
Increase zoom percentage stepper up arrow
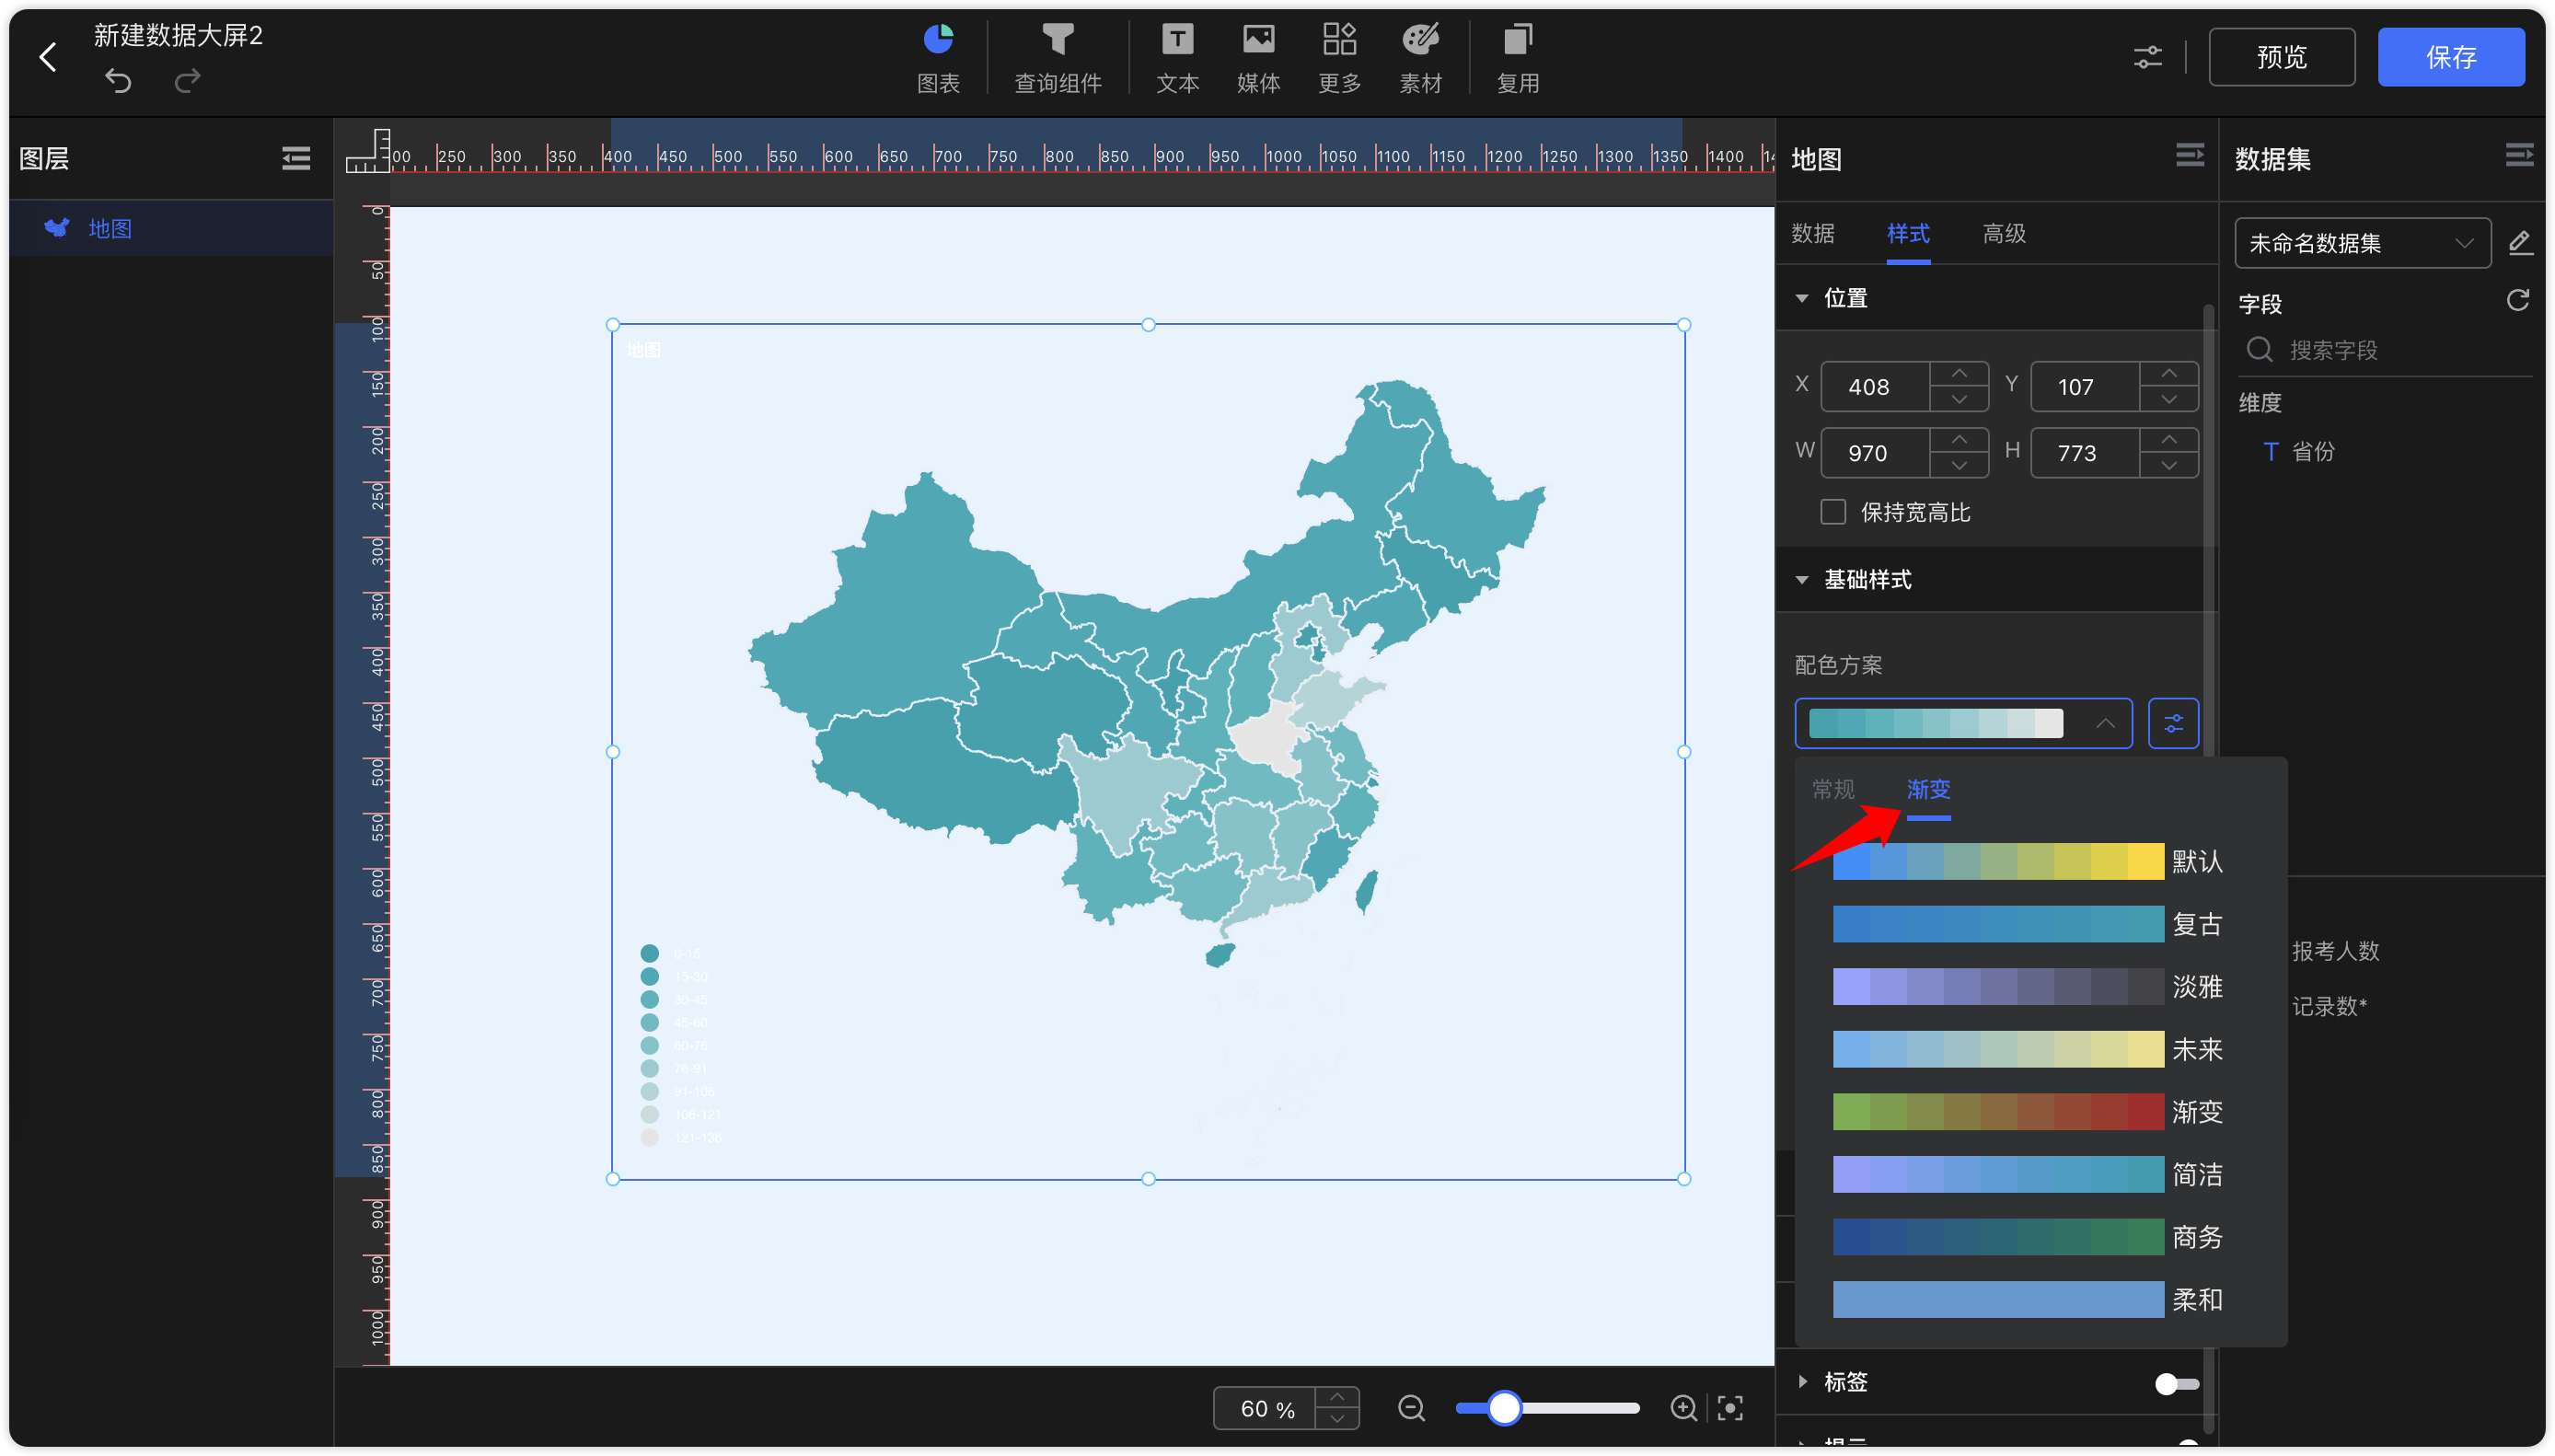(1337, 1397)
